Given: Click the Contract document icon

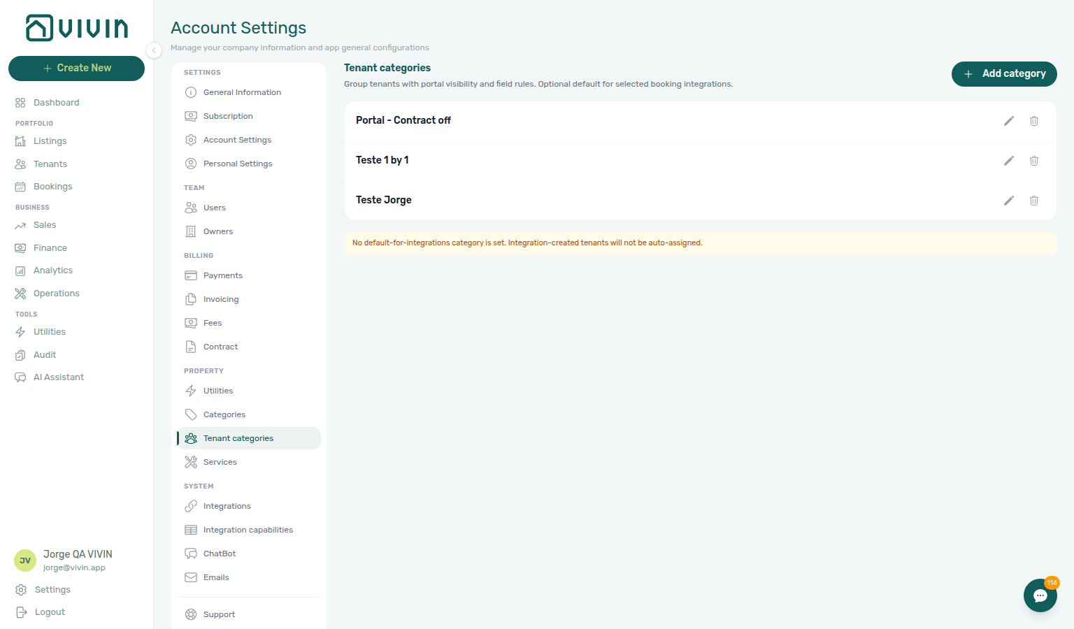Looking at the screenshot, I should pyautogui.click(x=191, y=347).
